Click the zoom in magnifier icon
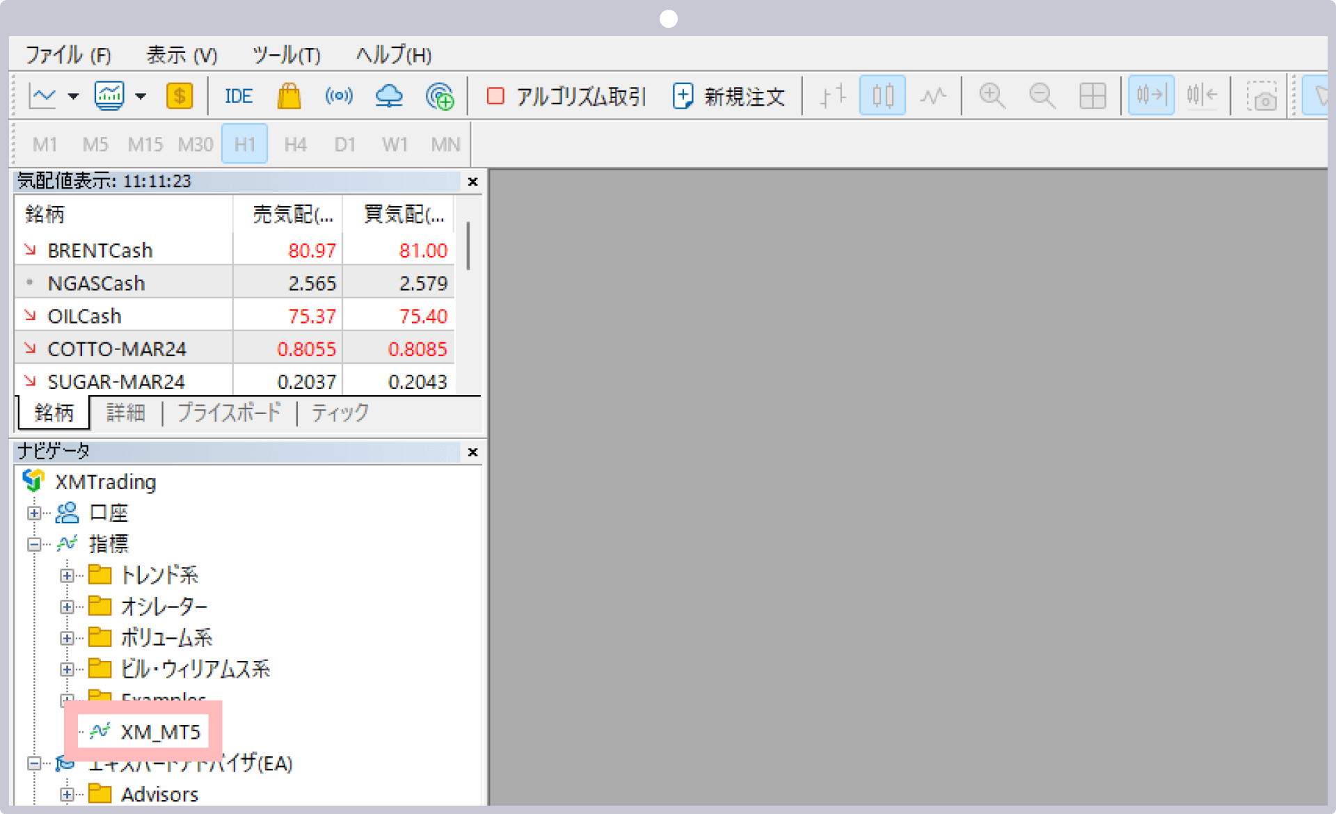The image size is (1336, 814). (x=992, y=96)
